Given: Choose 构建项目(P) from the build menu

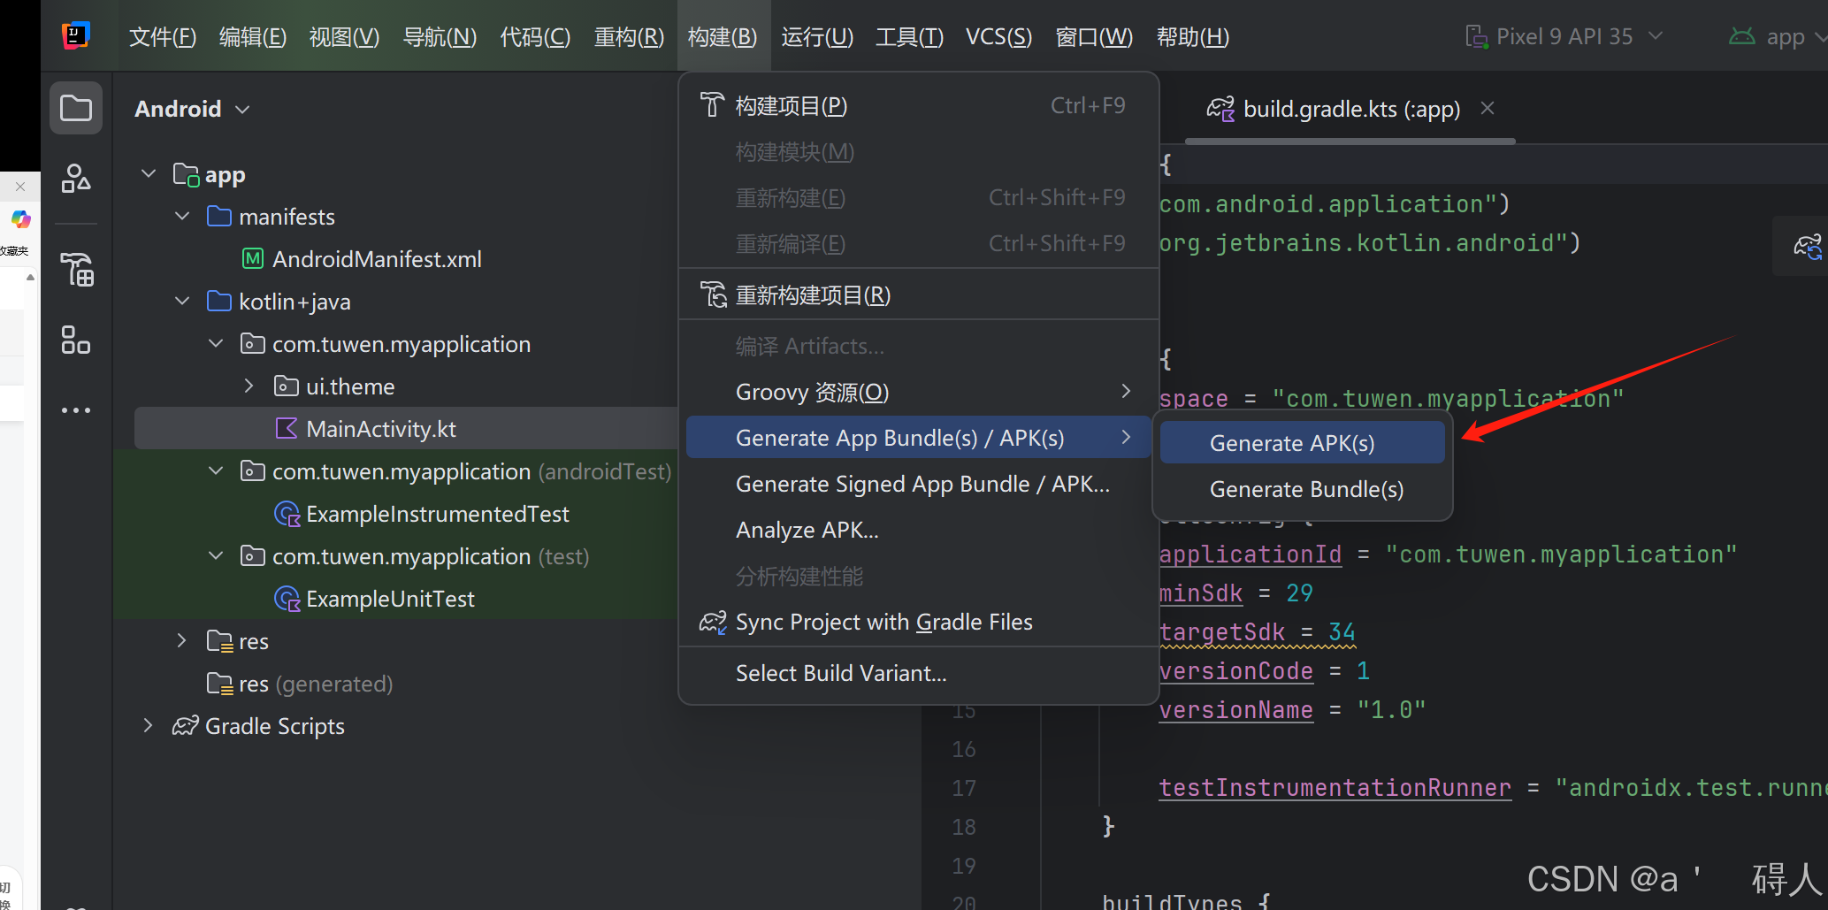Looking at the screenshot, I should coord(919,105).
